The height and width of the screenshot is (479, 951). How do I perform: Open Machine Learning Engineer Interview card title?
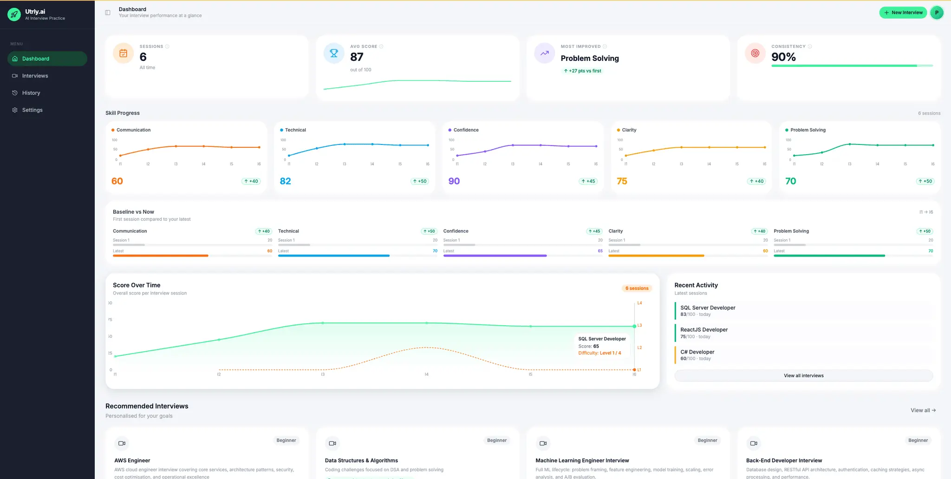pyautogui.click(x=582, y=460)
